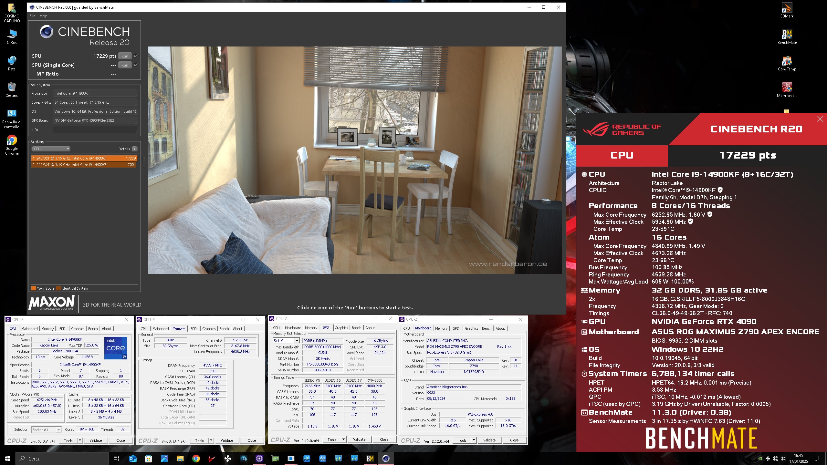This screenshot has width=827, height=465.
Task: Open the BenchMate desktop shortcut
Action: point(787,36)
